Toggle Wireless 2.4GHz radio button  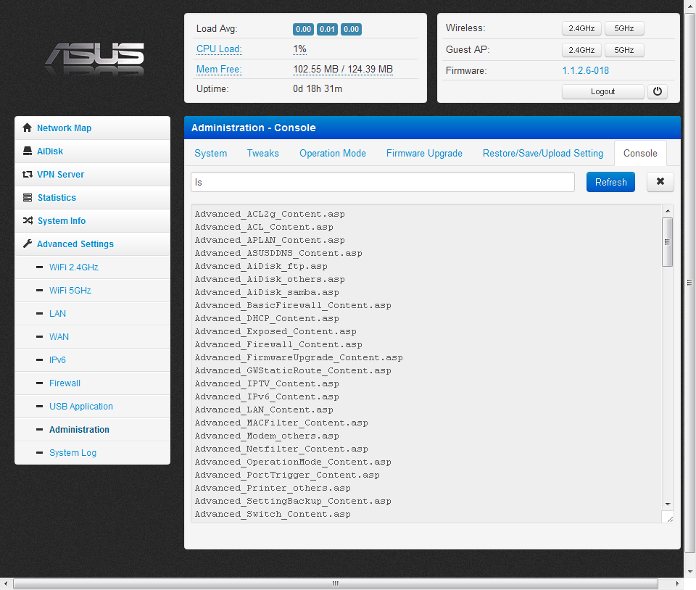(581, 29)
